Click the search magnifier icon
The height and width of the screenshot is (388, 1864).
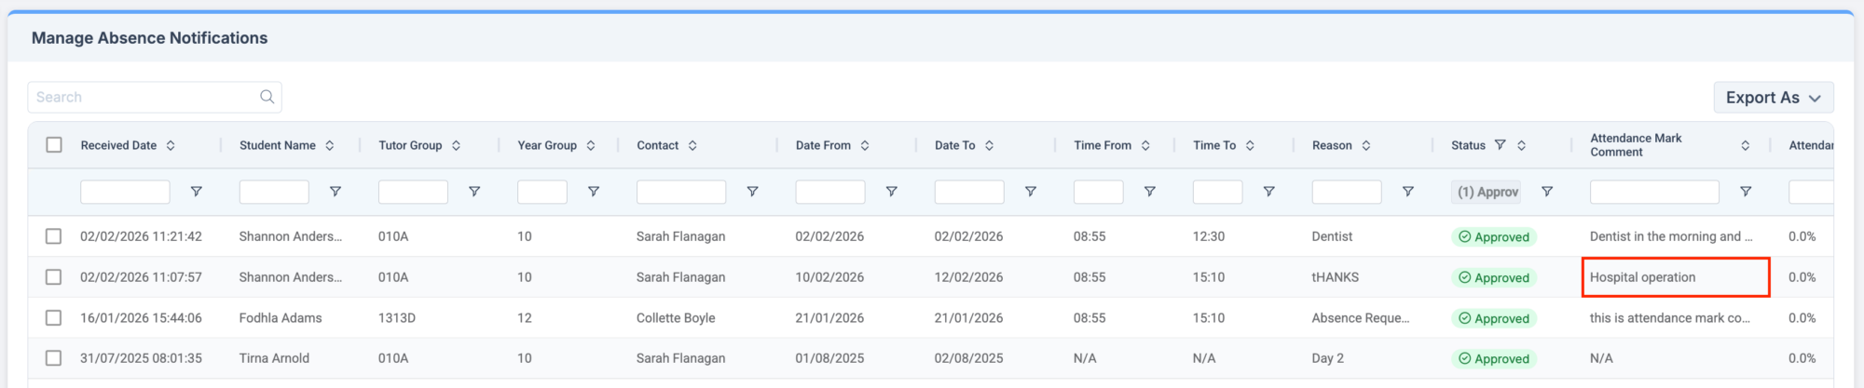coord(267,97)
